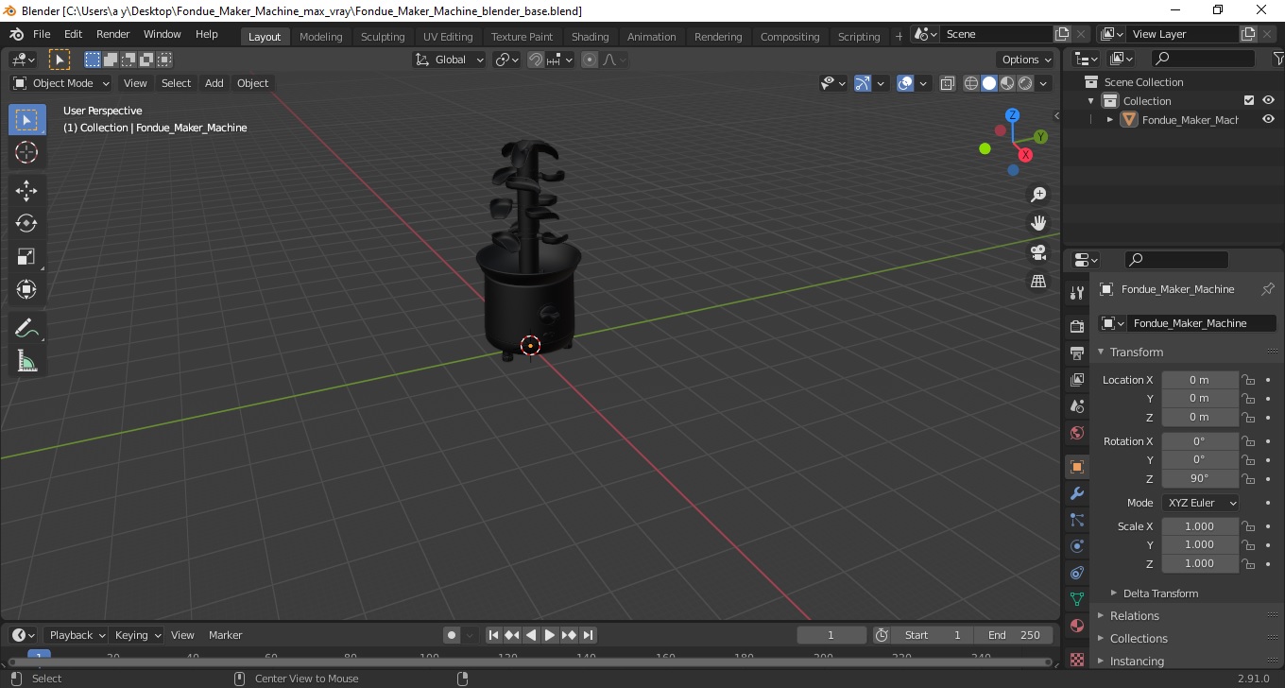Open the Object Mode dropdown

[61, 83]
